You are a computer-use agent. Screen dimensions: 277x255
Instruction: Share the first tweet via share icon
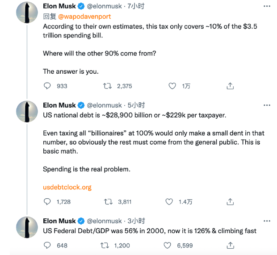pos(230,86)
